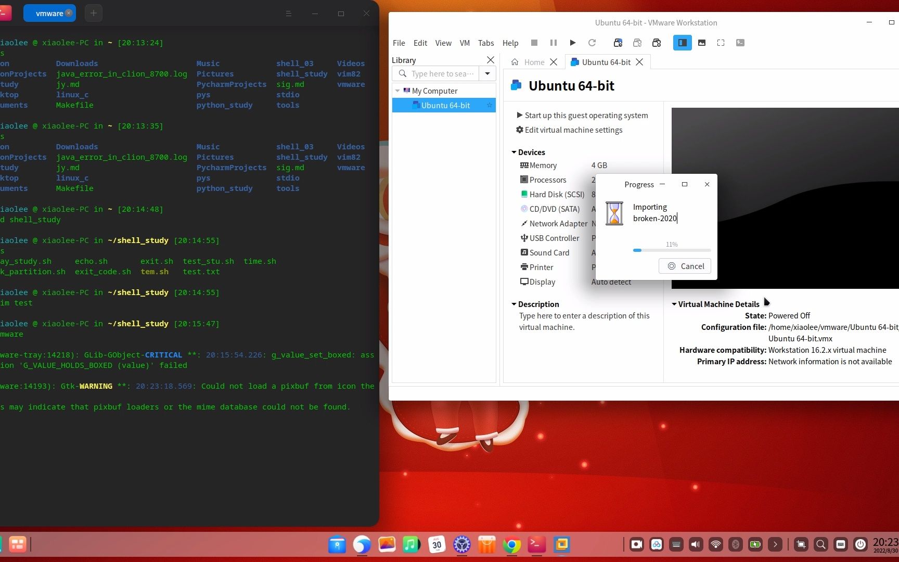899x562 pixels.
Task: Open the library search filter dropdown
Action: 487,73
